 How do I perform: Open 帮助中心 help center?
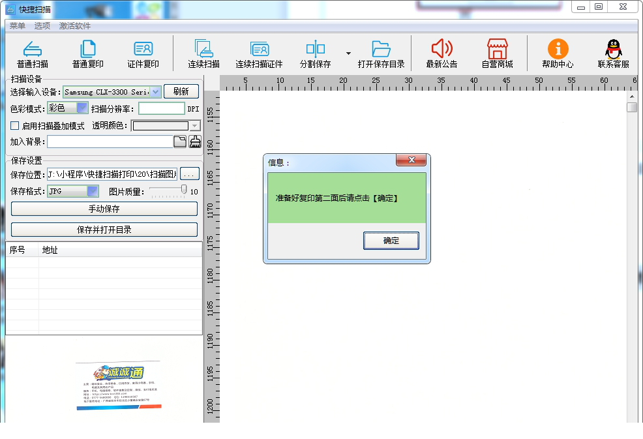558,53
